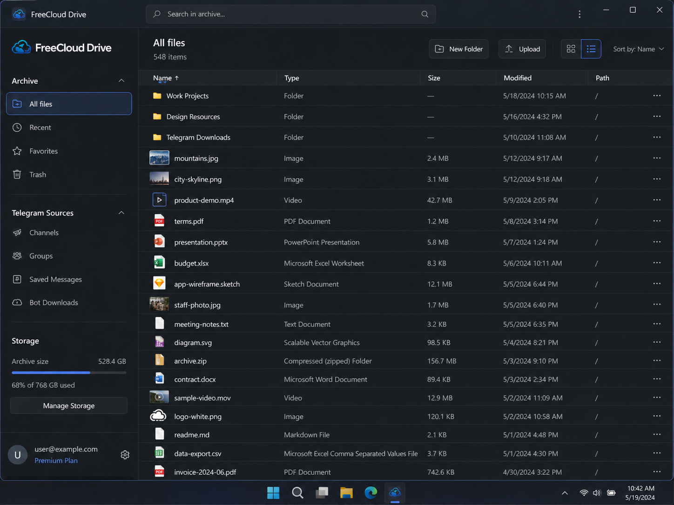Open the Premium Plan link
Viewport: 674px width, 505px height.
point(56,460)
